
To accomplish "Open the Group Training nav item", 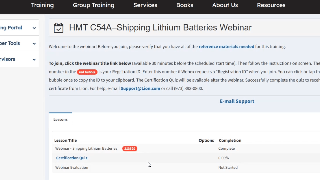I will pos(93,5).
